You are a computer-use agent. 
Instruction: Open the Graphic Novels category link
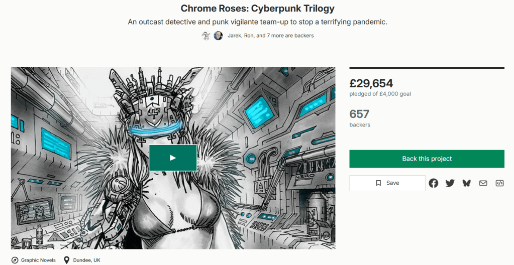coord(38,260)
